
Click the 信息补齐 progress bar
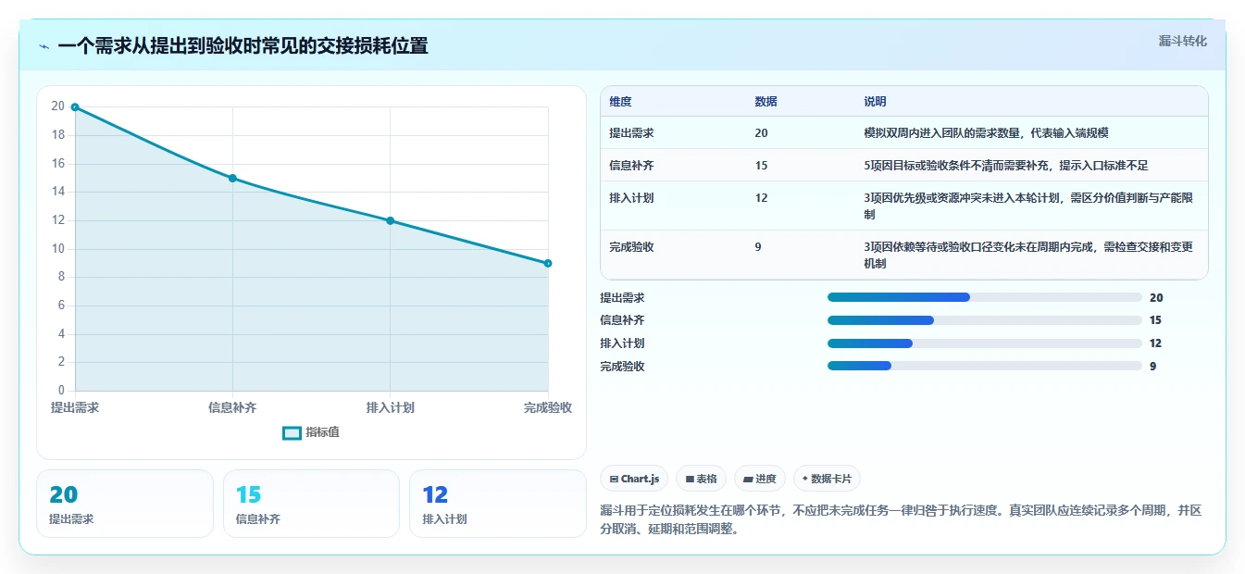[984, 320]
